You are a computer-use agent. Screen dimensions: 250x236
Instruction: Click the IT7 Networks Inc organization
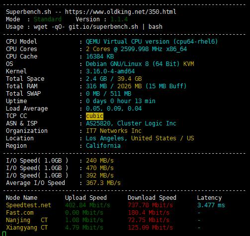[x=114, y=131]
